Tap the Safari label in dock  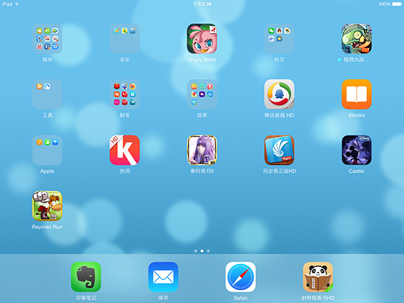click(240, 298)
